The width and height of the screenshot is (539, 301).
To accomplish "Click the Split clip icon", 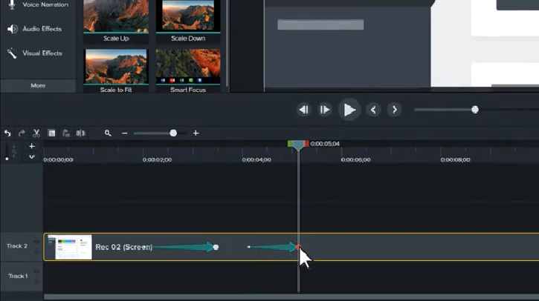I will click(x=80, y=133).
